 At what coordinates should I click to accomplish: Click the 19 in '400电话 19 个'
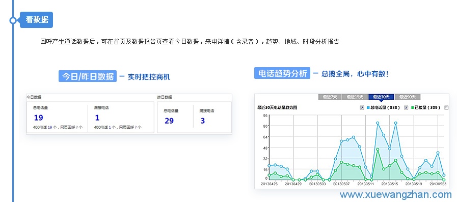50,127
